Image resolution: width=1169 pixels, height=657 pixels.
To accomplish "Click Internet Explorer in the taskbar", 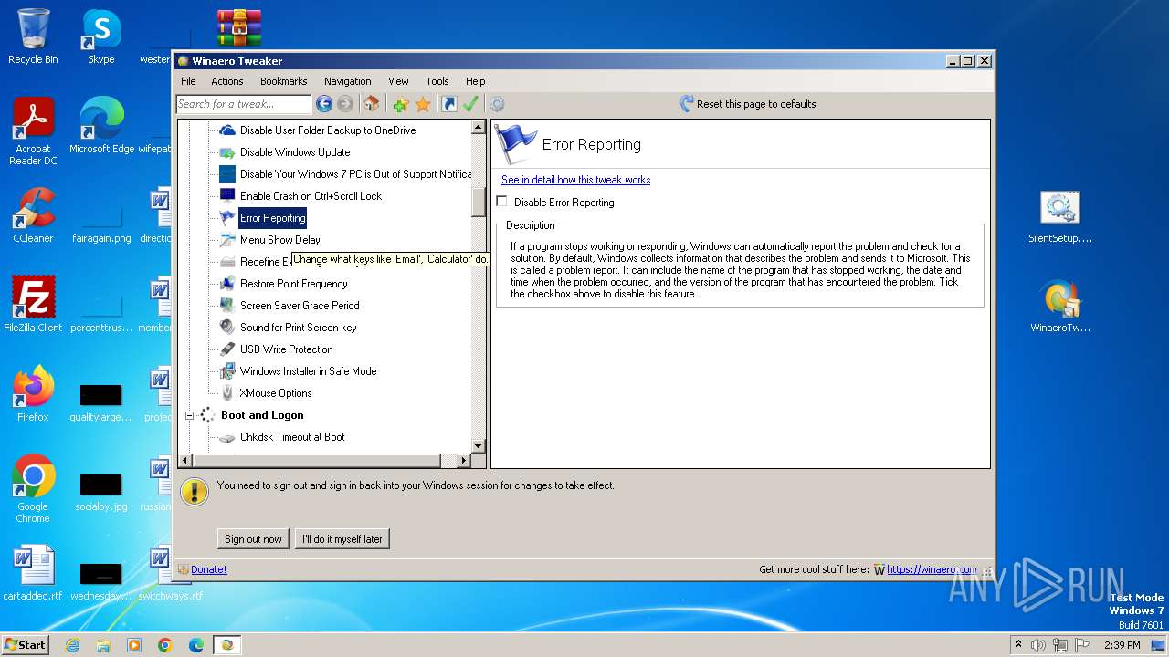I will (72, 645).
